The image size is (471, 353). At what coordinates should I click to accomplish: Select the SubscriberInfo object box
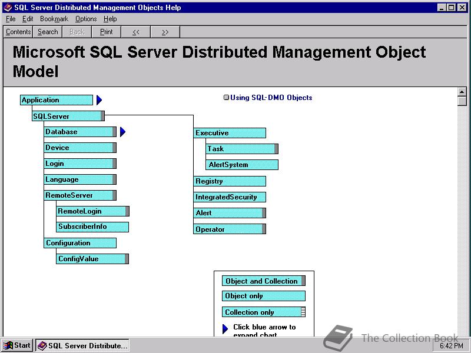point(92,227)
